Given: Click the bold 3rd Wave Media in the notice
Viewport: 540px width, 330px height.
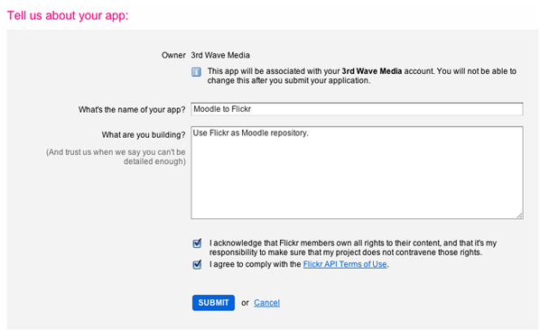Looking at the screenshot, I should click(372, 71).
